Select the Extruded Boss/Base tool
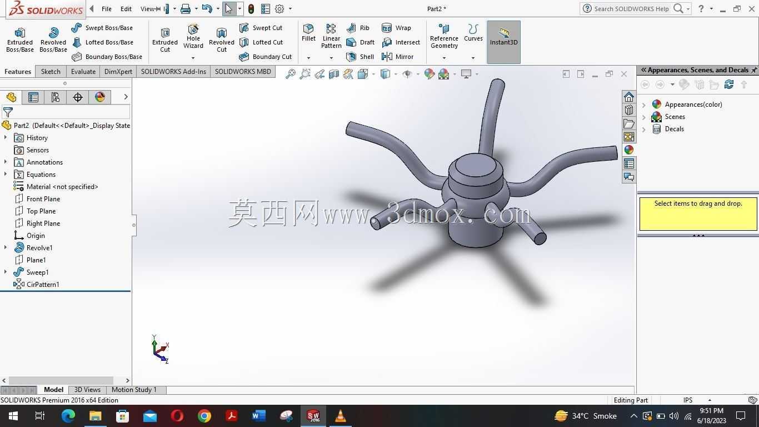Screen dimensions: 759x427 pyautogui.click(x=20, y=40)
